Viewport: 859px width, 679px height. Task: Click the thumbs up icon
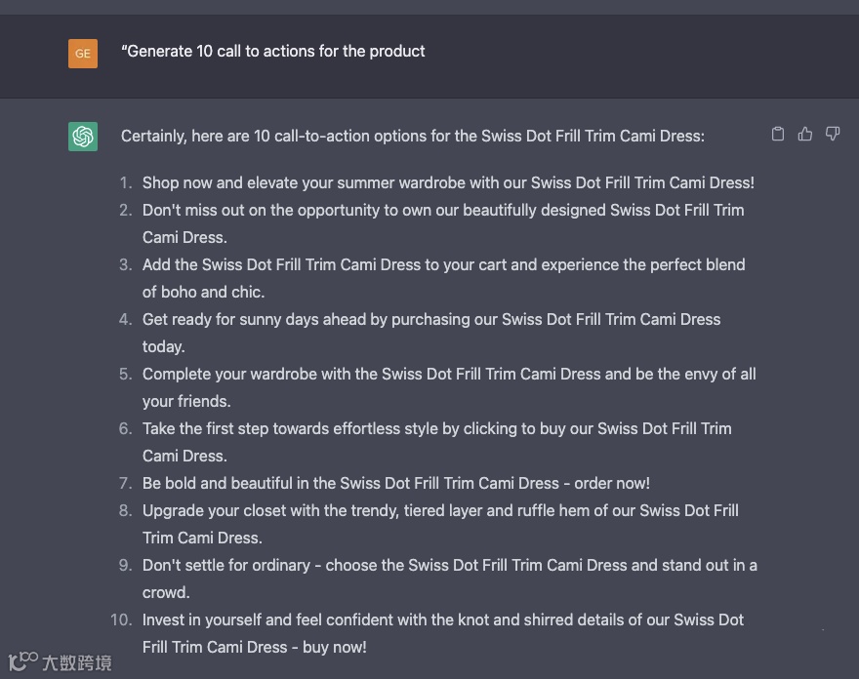pyautogui.click(x=805, y=135)
